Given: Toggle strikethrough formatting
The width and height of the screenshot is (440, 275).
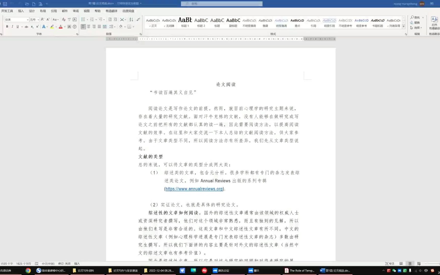Looking at the screenshot, I should tap(26, 26).
